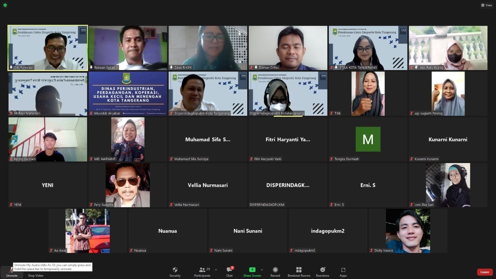496x279 pixels.
Task: Select Dicky Iswara's video tile
Action: 408,231
